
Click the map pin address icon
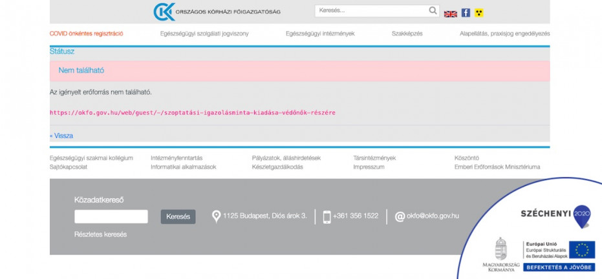pyautogui.click(x=216, y=216)
